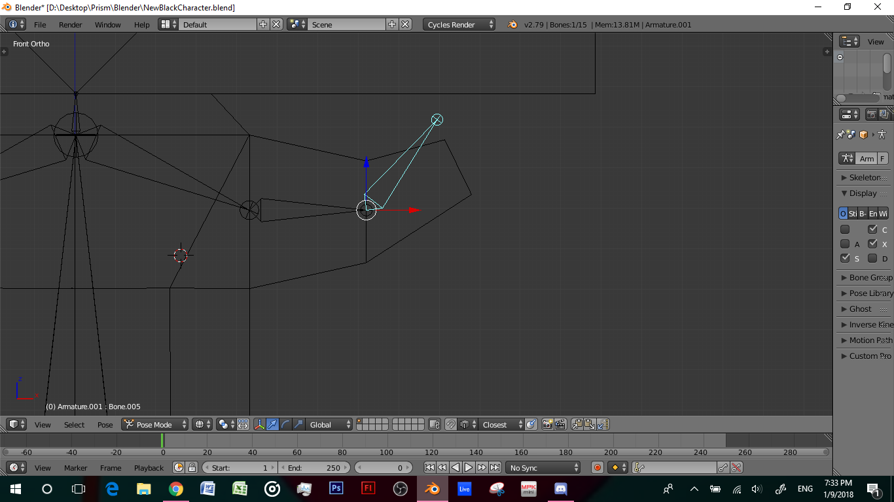The height and width of the screenshot is (502, 894).
Task: Open the viewport shading selector
Action: point(203,424)
